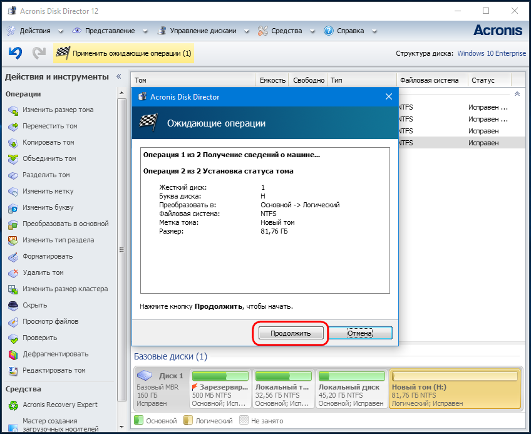Click the 'Емкость' column header
This screenshot has width=531, height=434.
272,80
